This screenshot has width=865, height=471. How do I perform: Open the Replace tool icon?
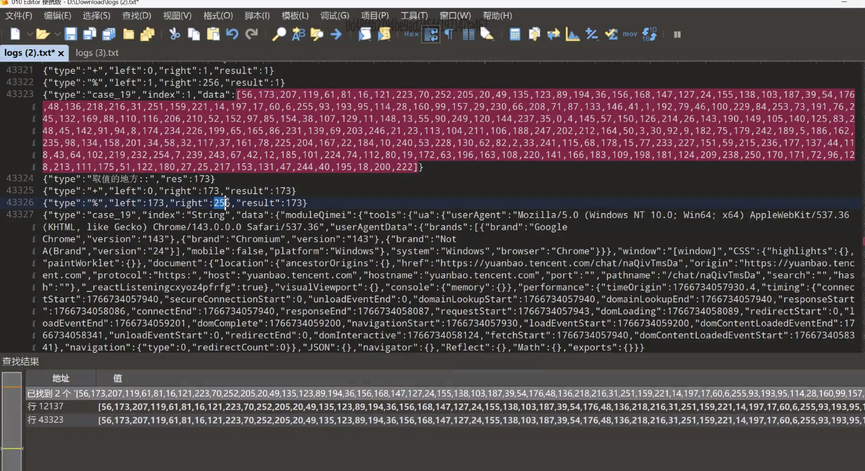pos(298,33)
